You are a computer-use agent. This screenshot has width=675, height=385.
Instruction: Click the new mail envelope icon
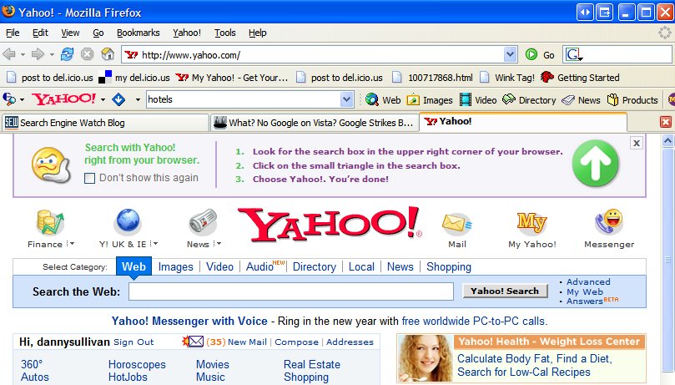[x=193, y=342]
